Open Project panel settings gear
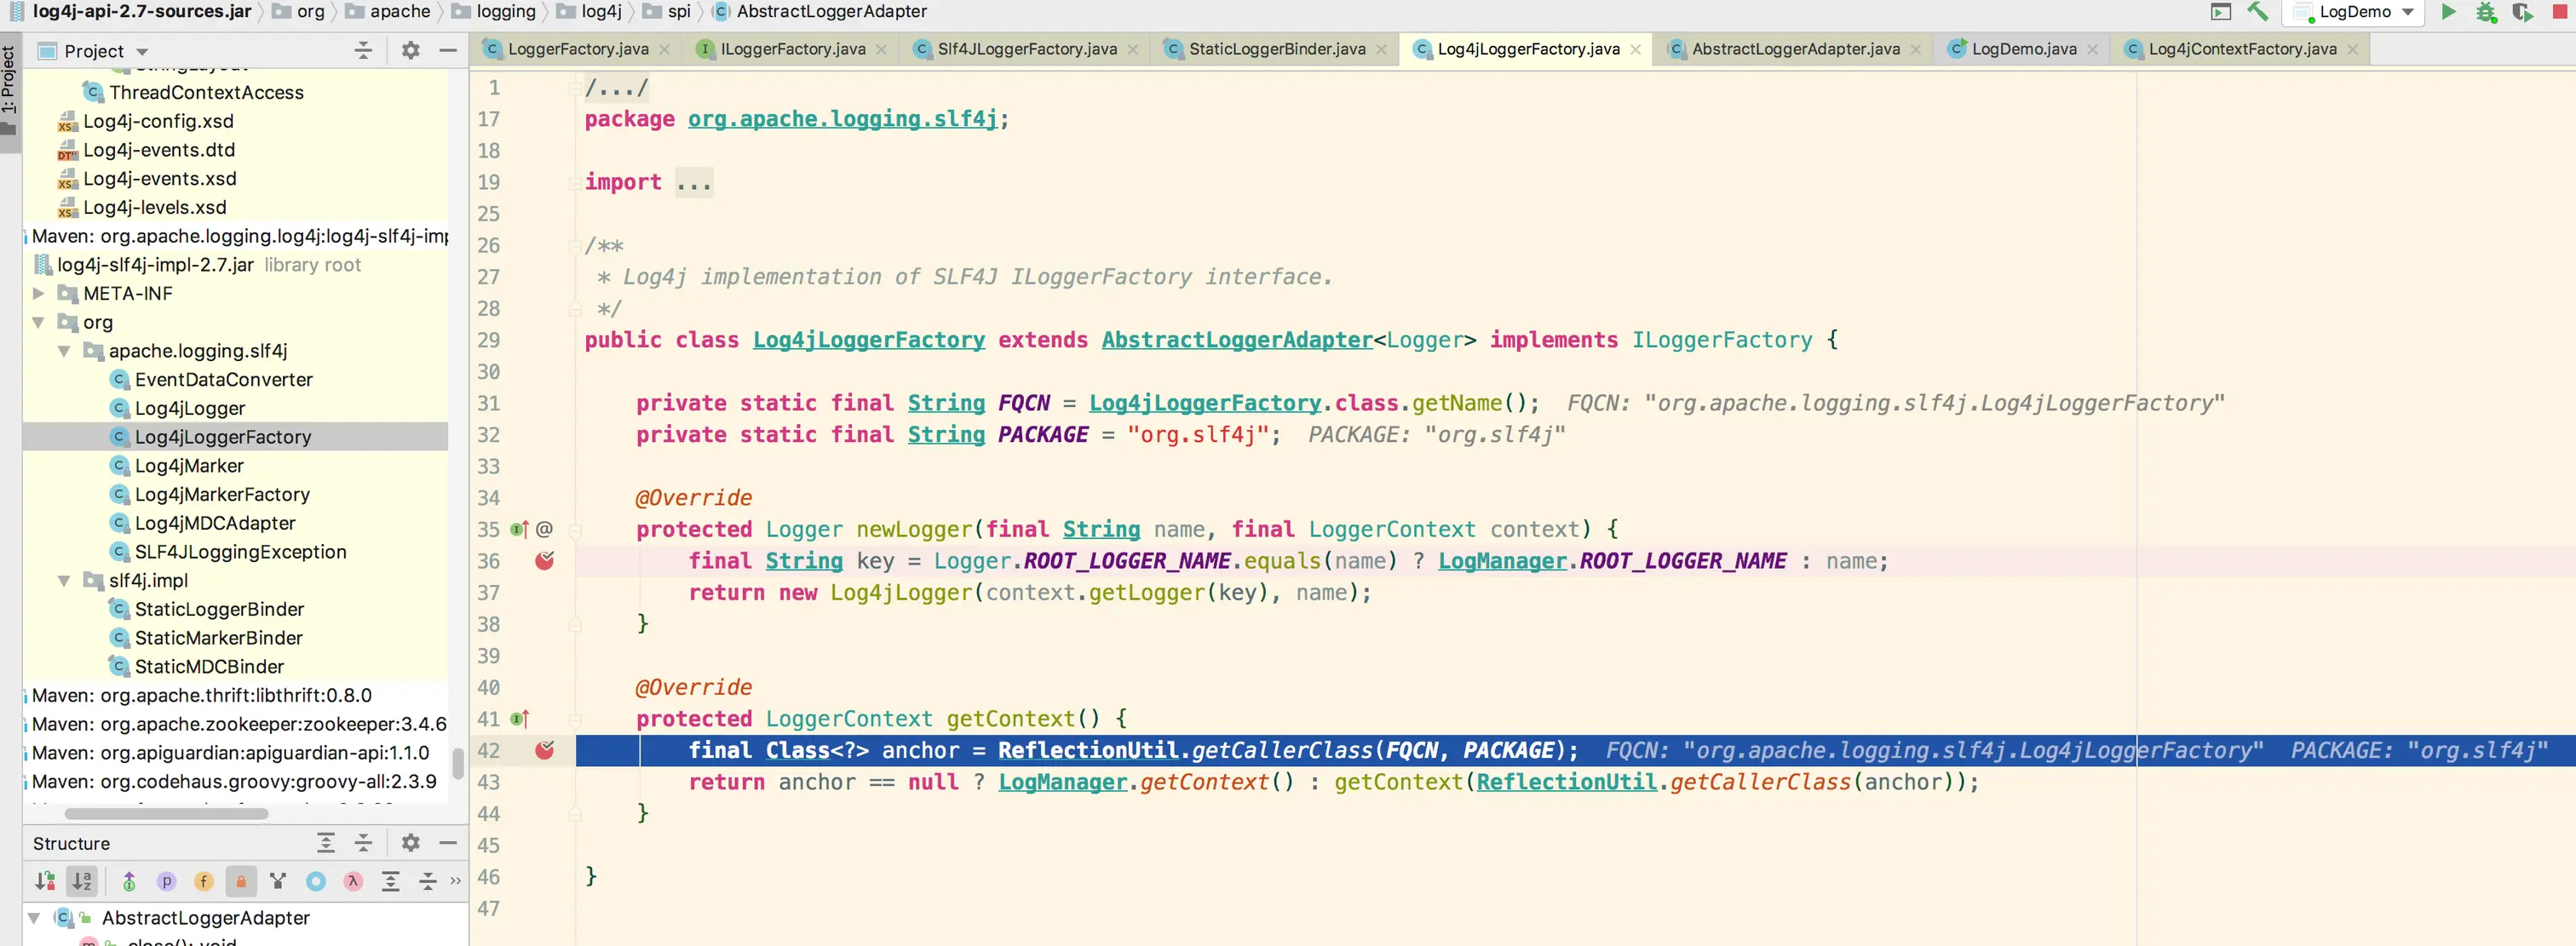This screenshot has width=2576, height=946. [410, 50]
